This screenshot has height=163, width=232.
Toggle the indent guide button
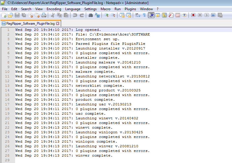151,15
